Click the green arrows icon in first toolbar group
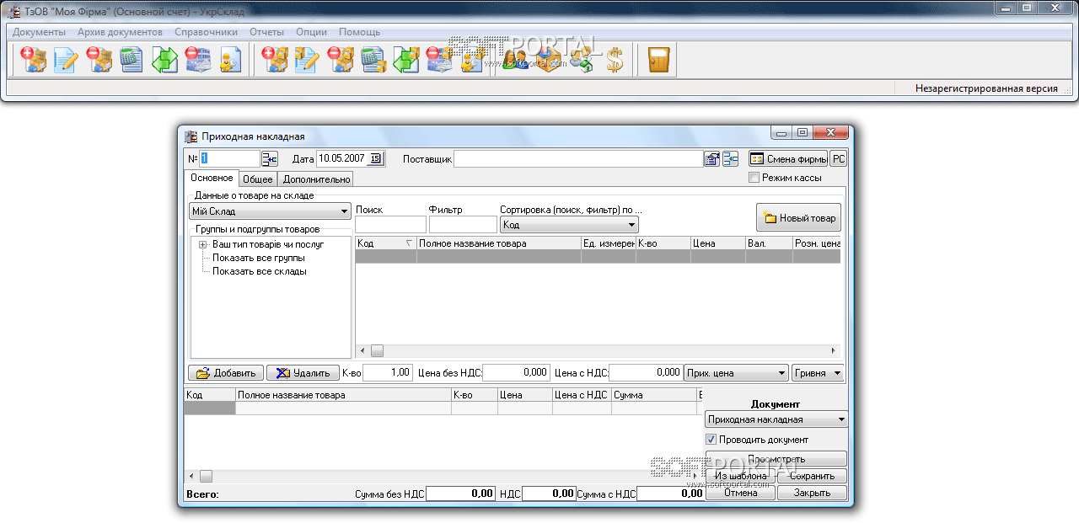1079x523 pixels. pos(164,60)
